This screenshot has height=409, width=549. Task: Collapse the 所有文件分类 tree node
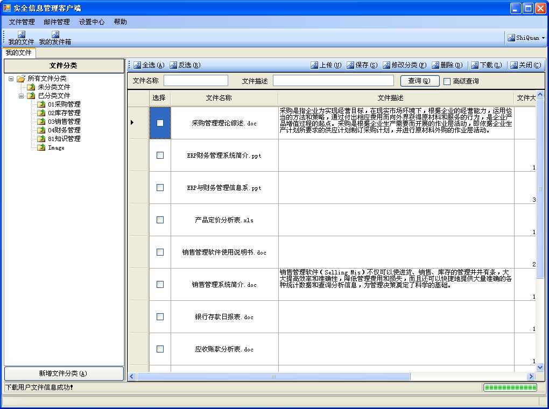pyautogui.click(x=11, y=79)
